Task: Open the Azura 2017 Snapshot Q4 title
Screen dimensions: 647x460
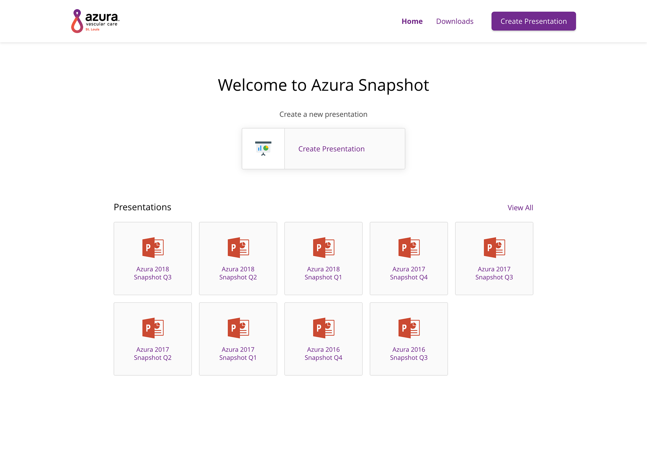Action: coord(409,273)
